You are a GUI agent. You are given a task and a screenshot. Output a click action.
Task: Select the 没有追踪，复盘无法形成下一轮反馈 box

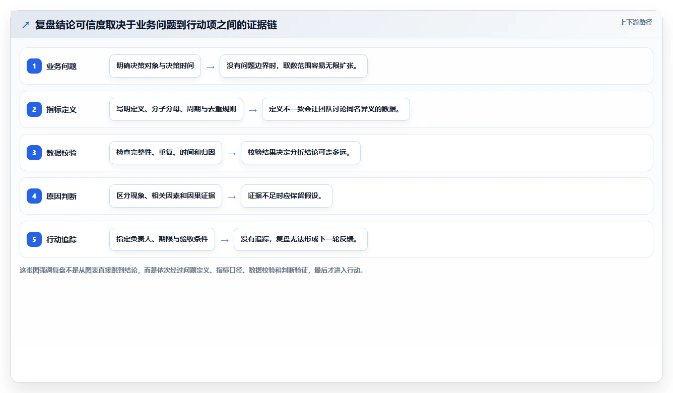301,239
